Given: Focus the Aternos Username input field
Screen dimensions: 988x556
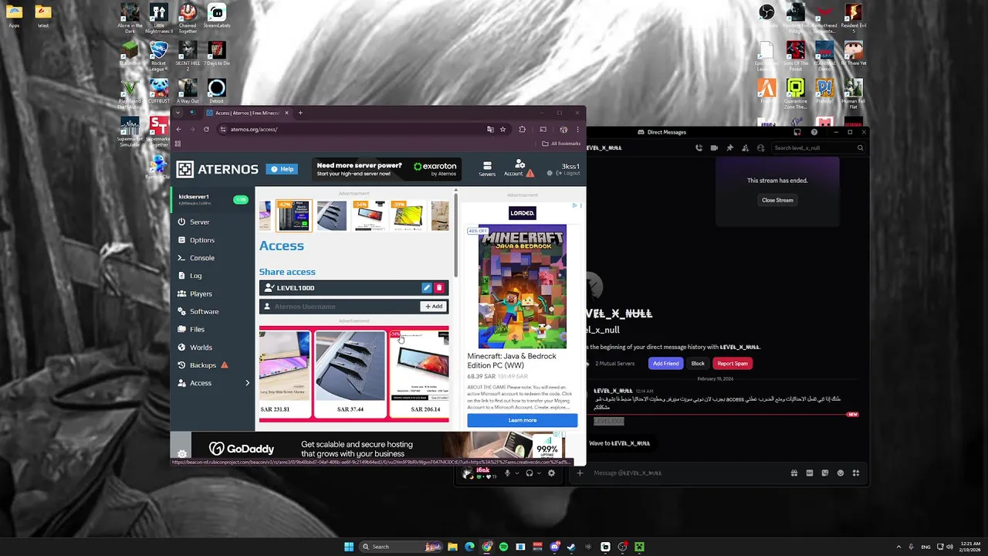Looking at the screenshot, I should 340,307.
